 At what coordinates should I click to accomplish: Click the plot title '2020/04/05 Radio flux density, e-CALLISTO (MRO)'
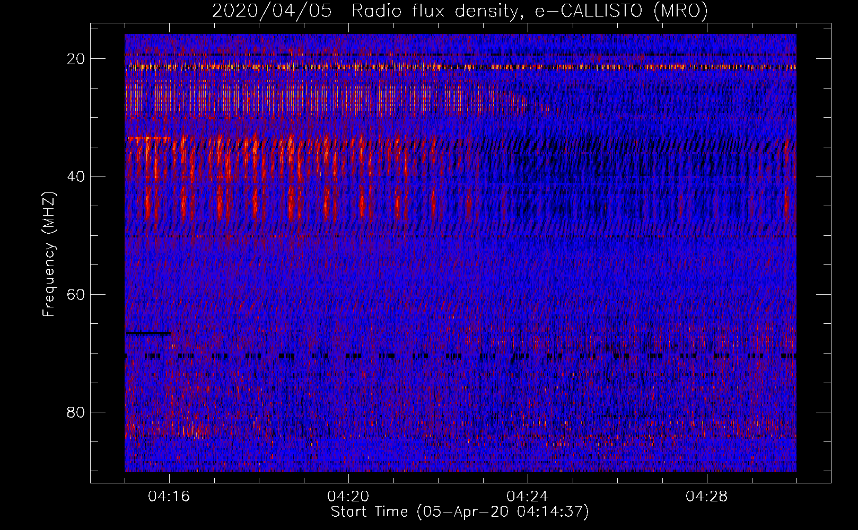tap(460, 11)
